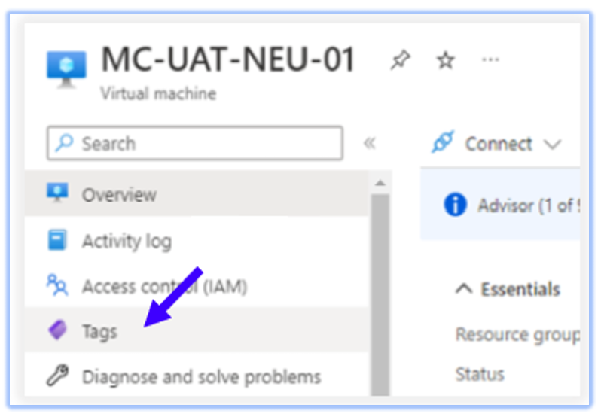This screenshot has width=604, height=420.
Task: Open the Connect dropdown arrow
Action: click(x=552, y=144)
